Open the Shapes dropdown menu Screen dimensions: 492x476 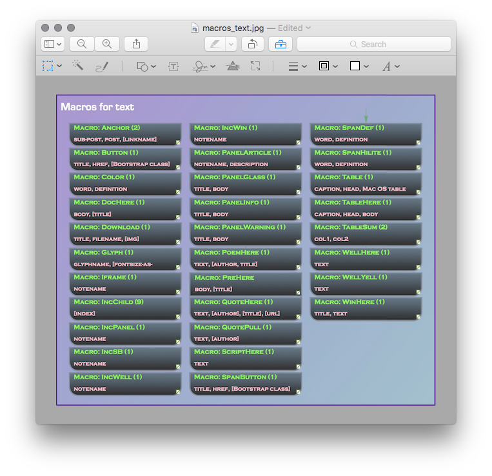(x=146, y=66)
